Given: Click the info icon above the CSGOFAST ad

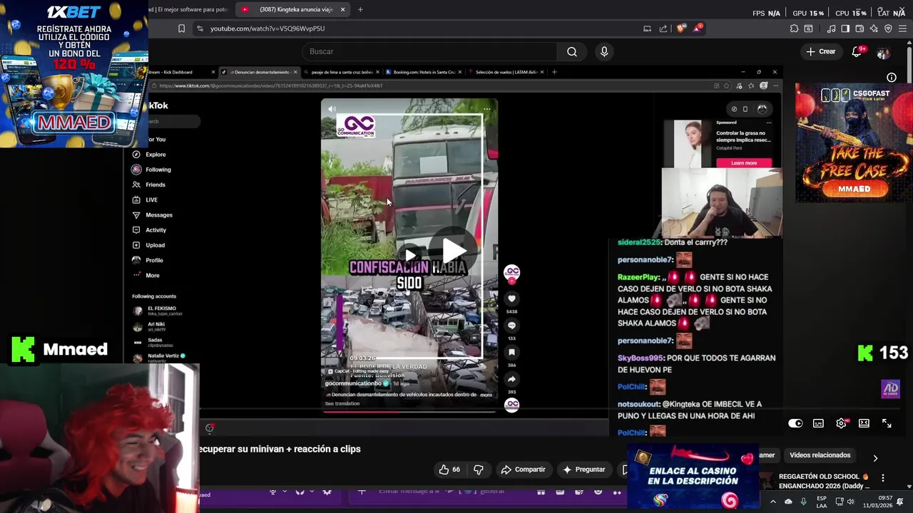Looking at the screenshot, I should (x=891, y=77).
